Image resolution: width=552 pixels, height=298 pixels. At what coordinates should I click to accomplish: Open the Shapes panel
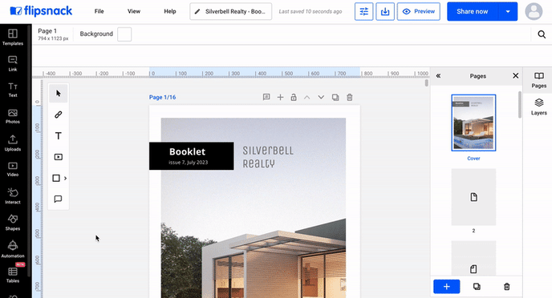coord(13,223)
